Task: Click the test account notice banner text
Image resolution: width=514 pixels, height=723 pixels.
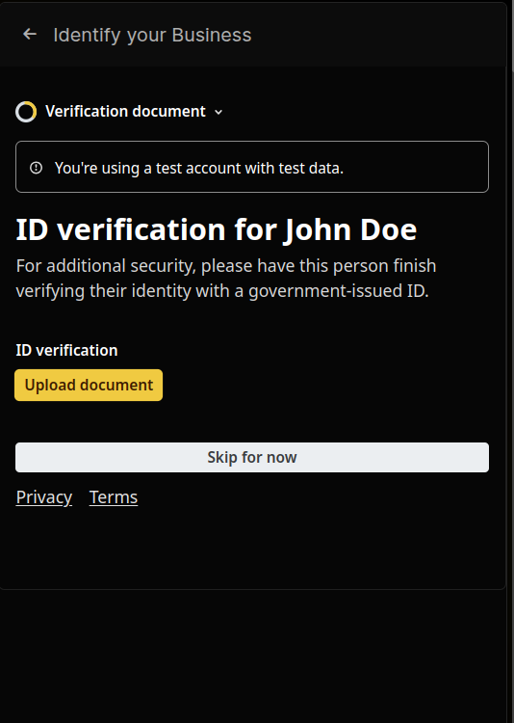Action: pyautogui.click(x=199, y=168)
